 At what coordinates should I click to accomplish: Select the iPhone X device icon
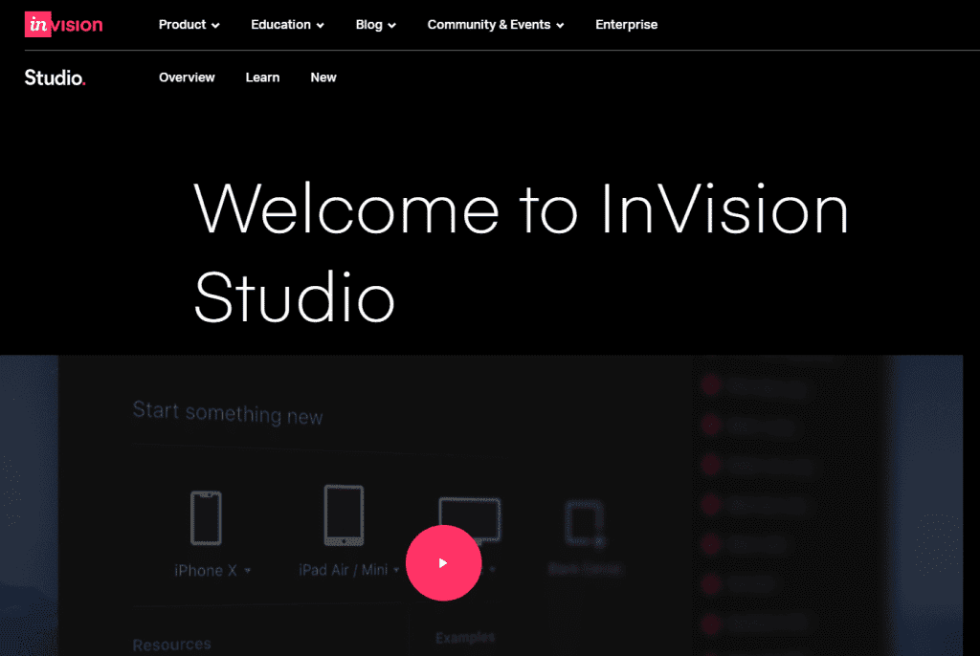pyautogui.click(x=206, y=519)
